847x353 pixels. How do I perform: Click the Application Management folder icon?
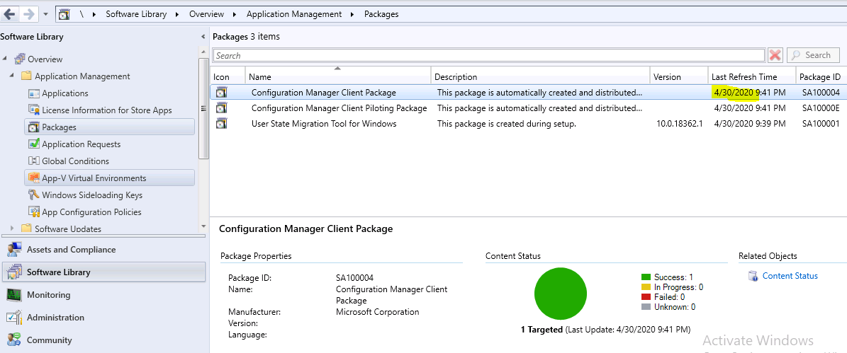[x=26, y=76]
